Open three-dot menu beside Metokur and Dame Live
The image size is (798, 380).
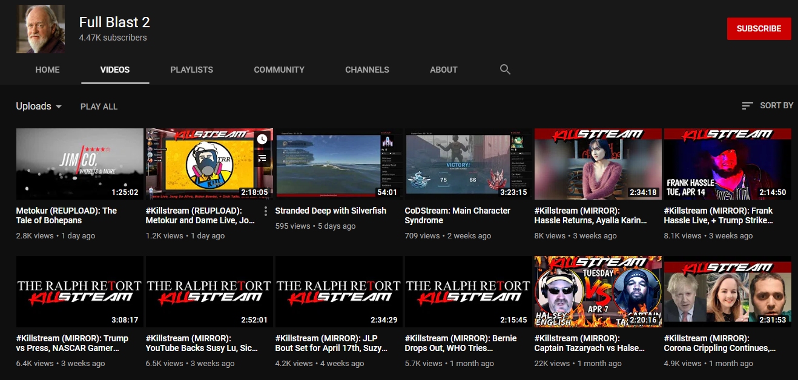coord(266,211)
